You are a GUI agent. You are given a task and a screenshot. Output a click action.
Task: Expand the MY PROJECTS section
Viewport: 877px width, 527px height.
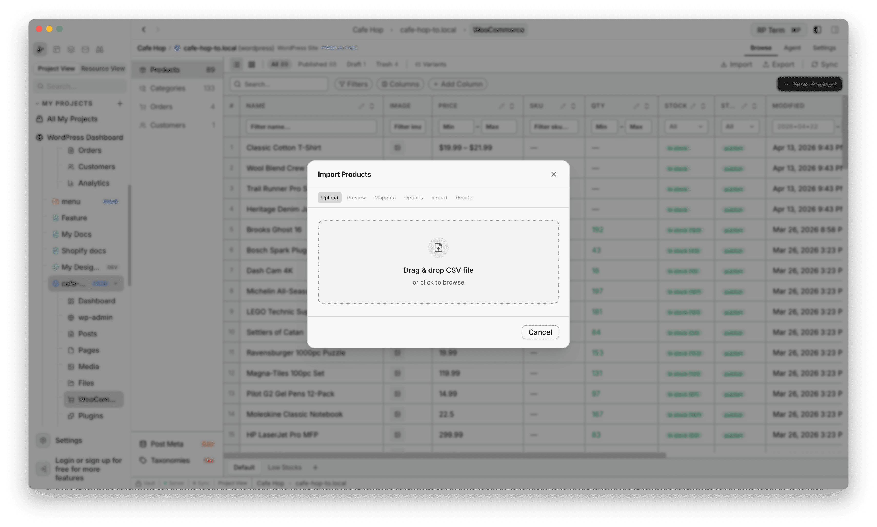click(38, 103)
